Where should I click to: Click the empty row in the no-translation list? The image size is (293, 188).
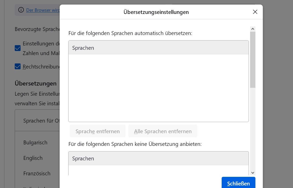158,170
